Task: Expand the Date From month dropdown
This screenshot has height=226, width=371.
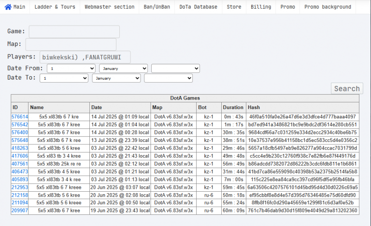Action: (x=124, y=69)
